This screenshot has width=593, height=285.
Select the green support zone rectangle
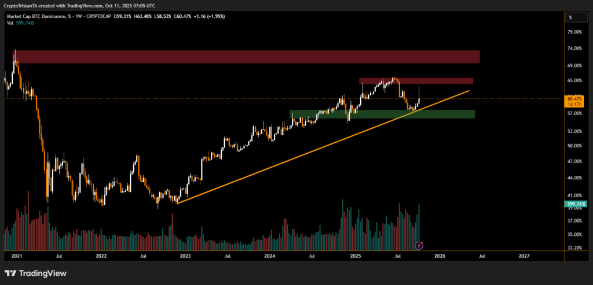(382, 114)
